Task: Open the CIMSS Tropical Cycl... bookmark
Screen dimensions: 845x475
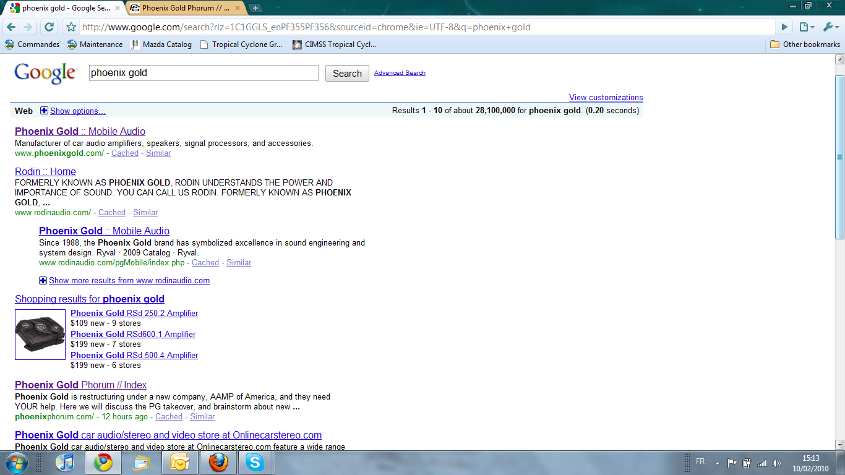Action: pos(334,45)
